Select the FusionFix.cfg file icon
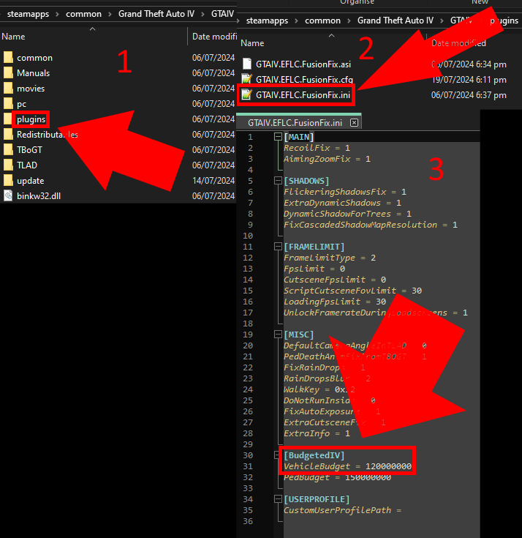This screenshot has width=522, height=538. (247, 79)
